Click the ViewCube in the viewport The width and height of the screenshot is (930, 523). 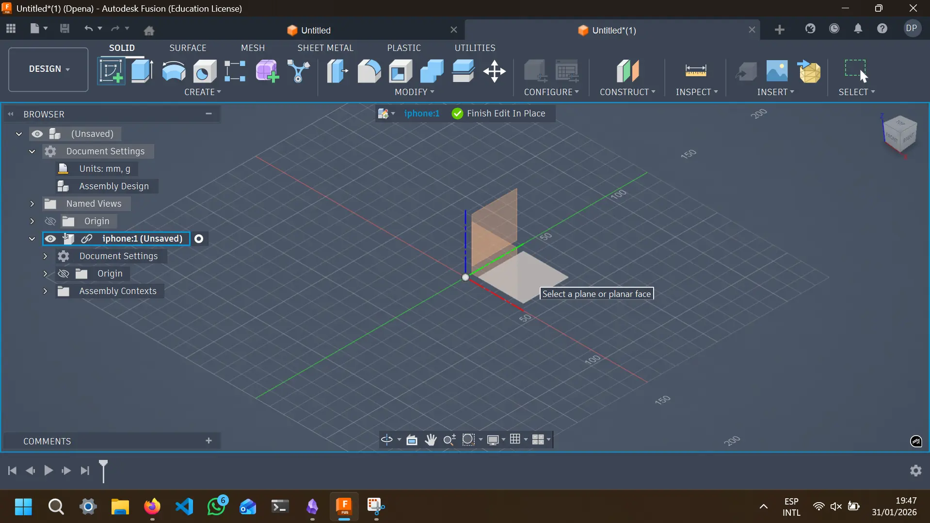point(899,134)
